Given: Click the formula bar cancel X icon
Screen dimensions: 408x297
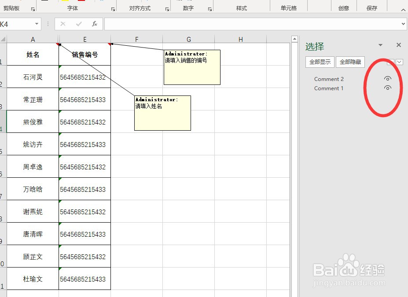Looking at the screenshot, I should 62,24.
